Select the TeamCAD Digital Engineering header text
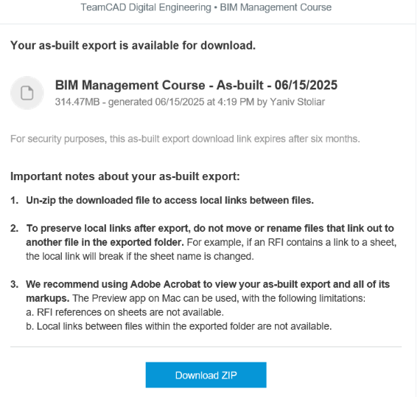 pos(146,7)
